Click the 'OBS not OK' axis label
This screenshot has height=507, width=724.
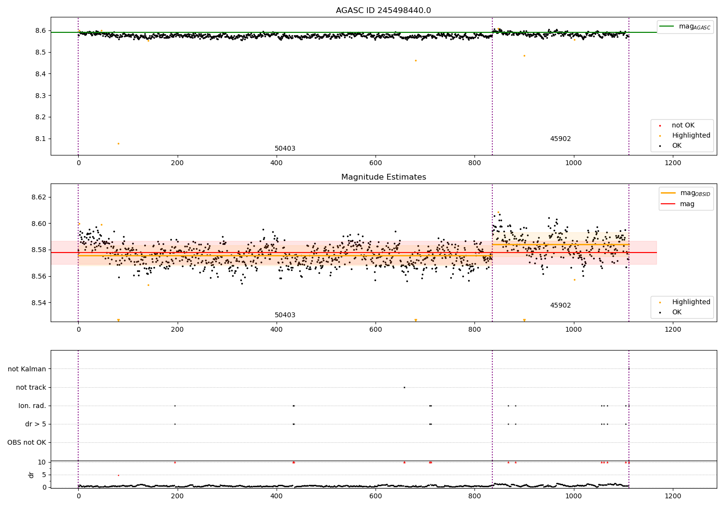[27, 443]
